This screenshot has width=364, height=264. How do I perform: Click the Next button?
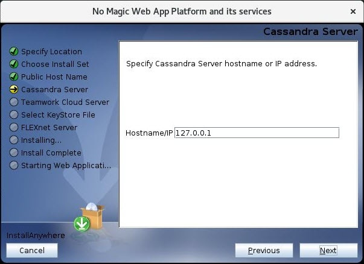pyautogui.click(x=328, y=250)
